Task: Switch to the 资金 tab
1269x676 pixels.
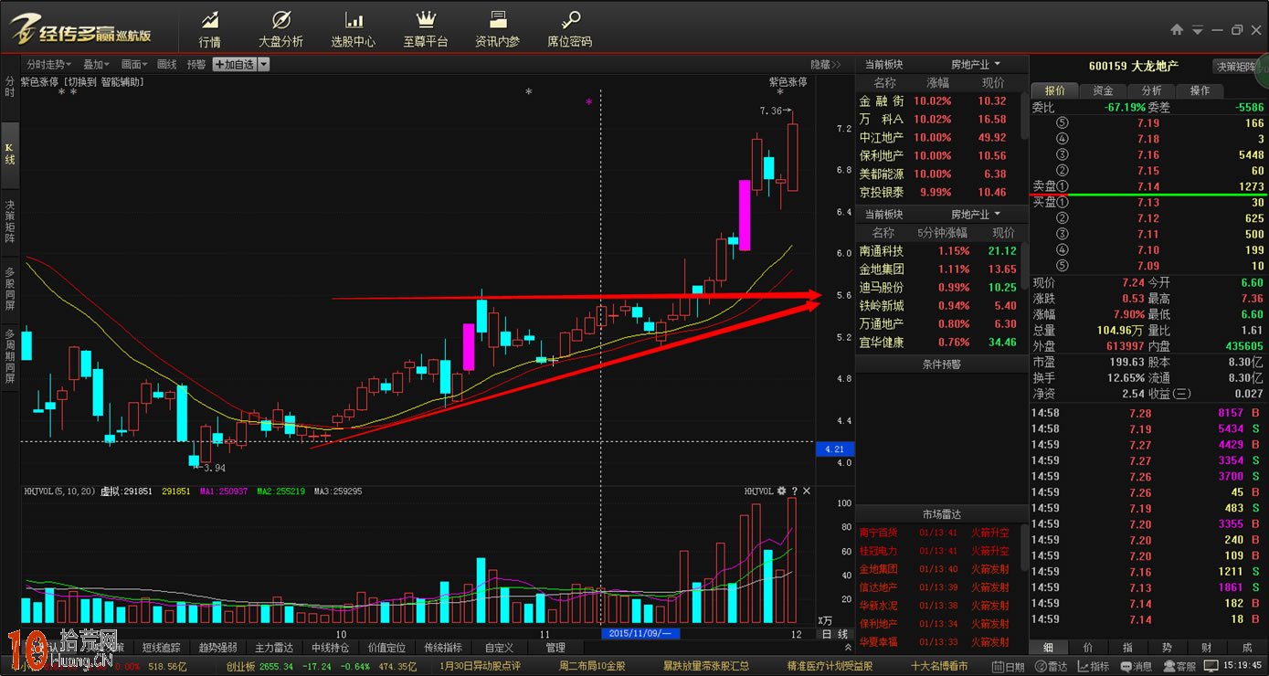Action: (1103, 90)
